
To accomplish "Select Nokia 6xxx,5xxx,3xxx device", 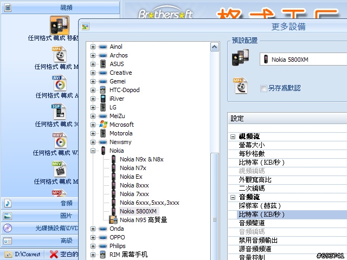I will coord(150,203).
